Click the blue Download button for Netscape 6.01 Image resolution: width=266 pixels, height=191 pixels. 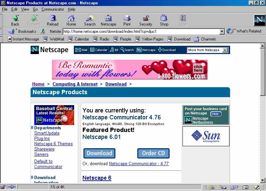(99, 153)
